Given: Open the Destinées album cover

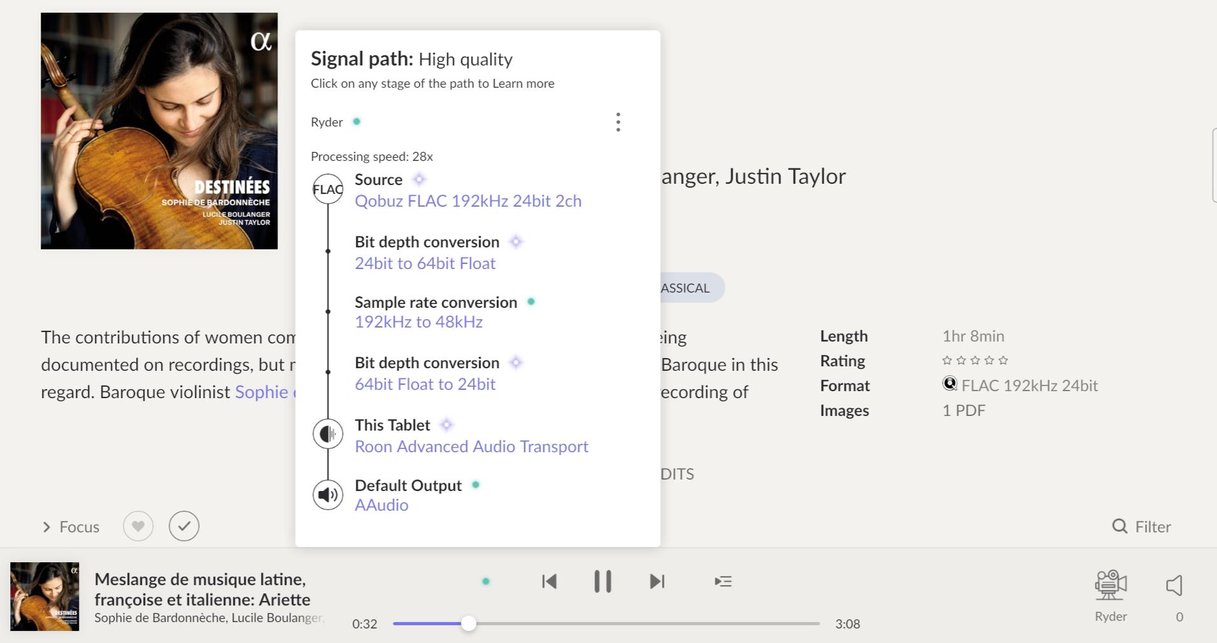Looking at the screenshot, I should click(x=159, y=131).
